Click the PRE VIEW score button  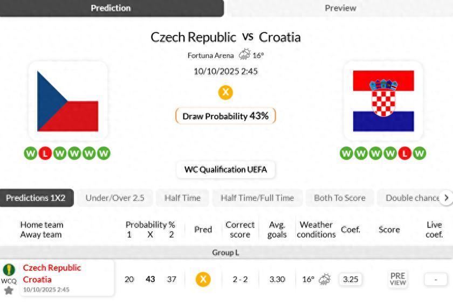(x=397, y=279)
